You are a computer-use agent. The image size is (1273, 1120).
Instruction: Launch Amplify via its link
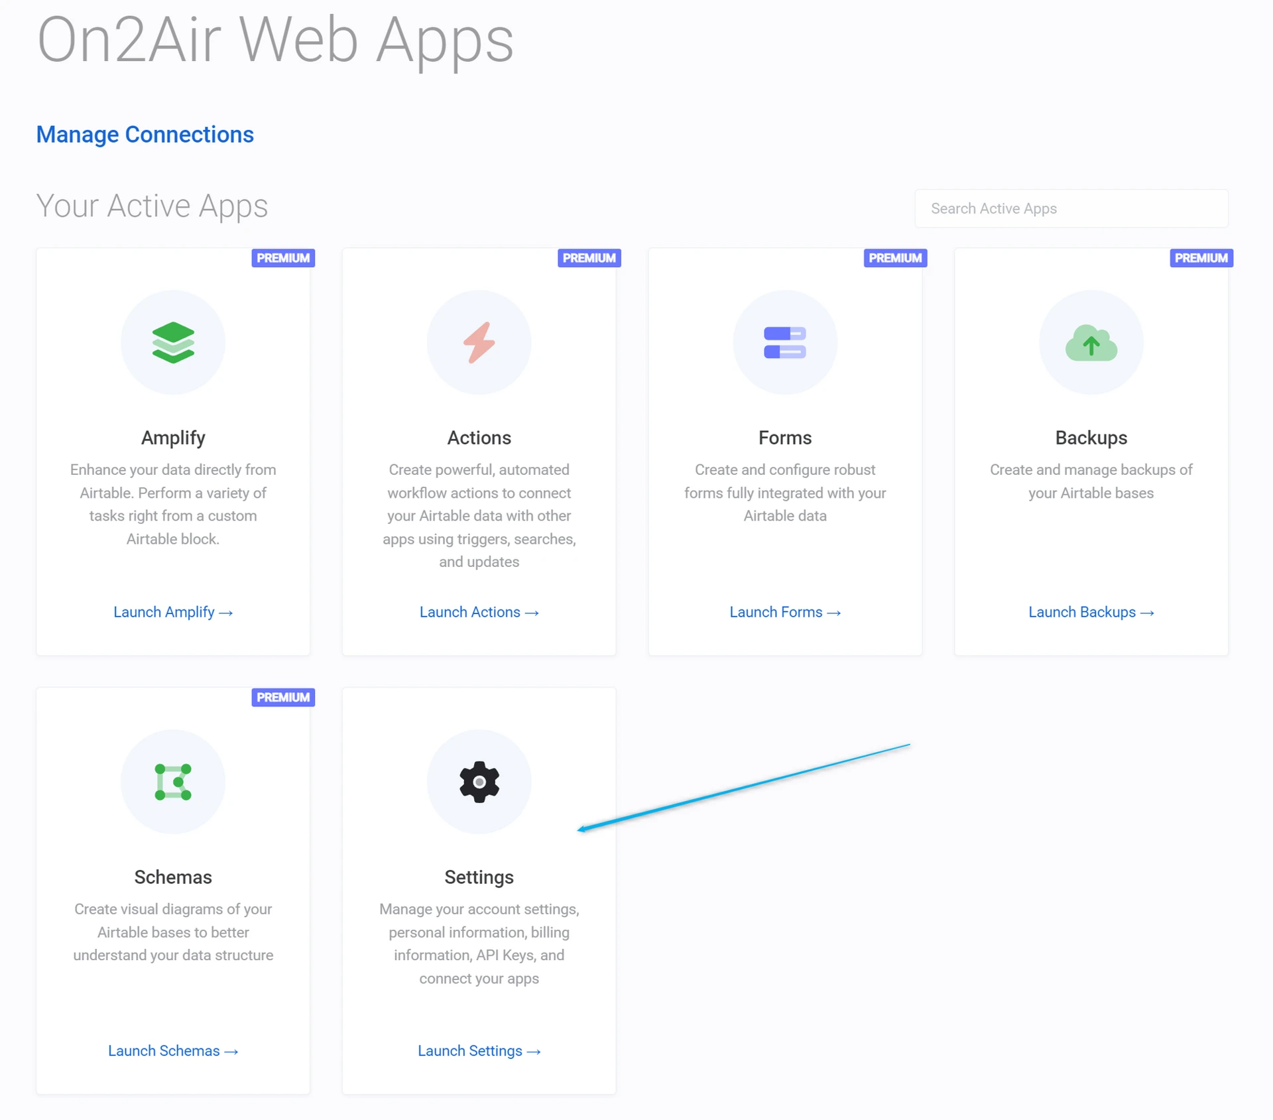pyautogui.click(x=173, y=612)
